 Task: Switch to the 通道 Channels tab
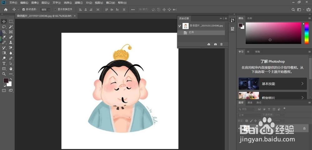pos(250,102)
